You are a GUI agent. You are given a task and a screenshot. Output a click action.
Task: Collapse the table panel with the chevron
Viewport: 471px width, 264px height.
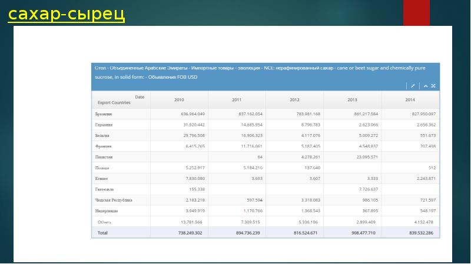(426, 86)
